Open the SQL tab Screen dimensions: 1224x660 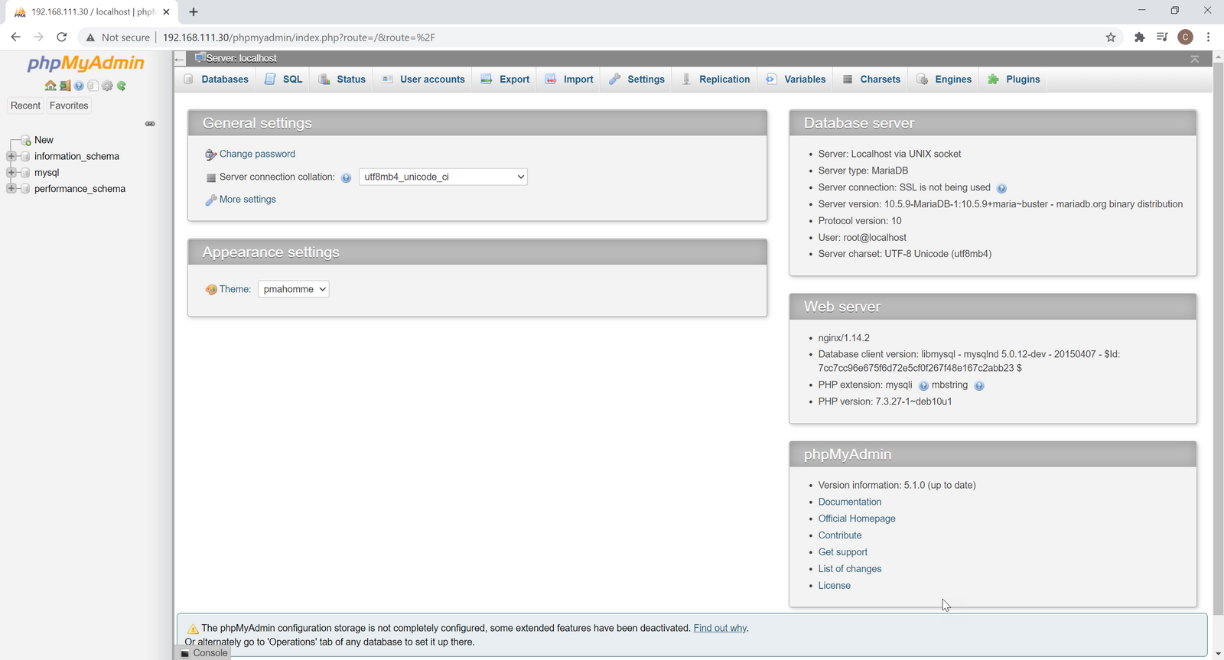click(x=283, y=80)
